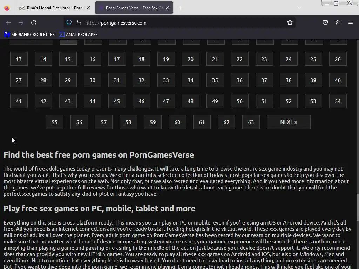Go to pagination page 55
Image resolution: width=359 pixels, height=269 pixels.
coord(55,122)
